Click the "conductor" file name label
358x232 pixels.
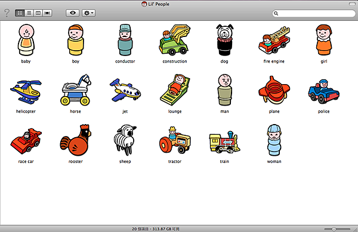(x=125, y=61)
